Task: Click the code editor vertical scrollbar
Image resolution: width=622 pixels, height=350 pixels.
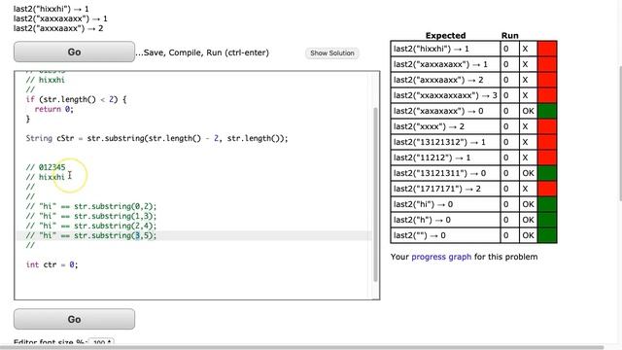Action: 375,194
